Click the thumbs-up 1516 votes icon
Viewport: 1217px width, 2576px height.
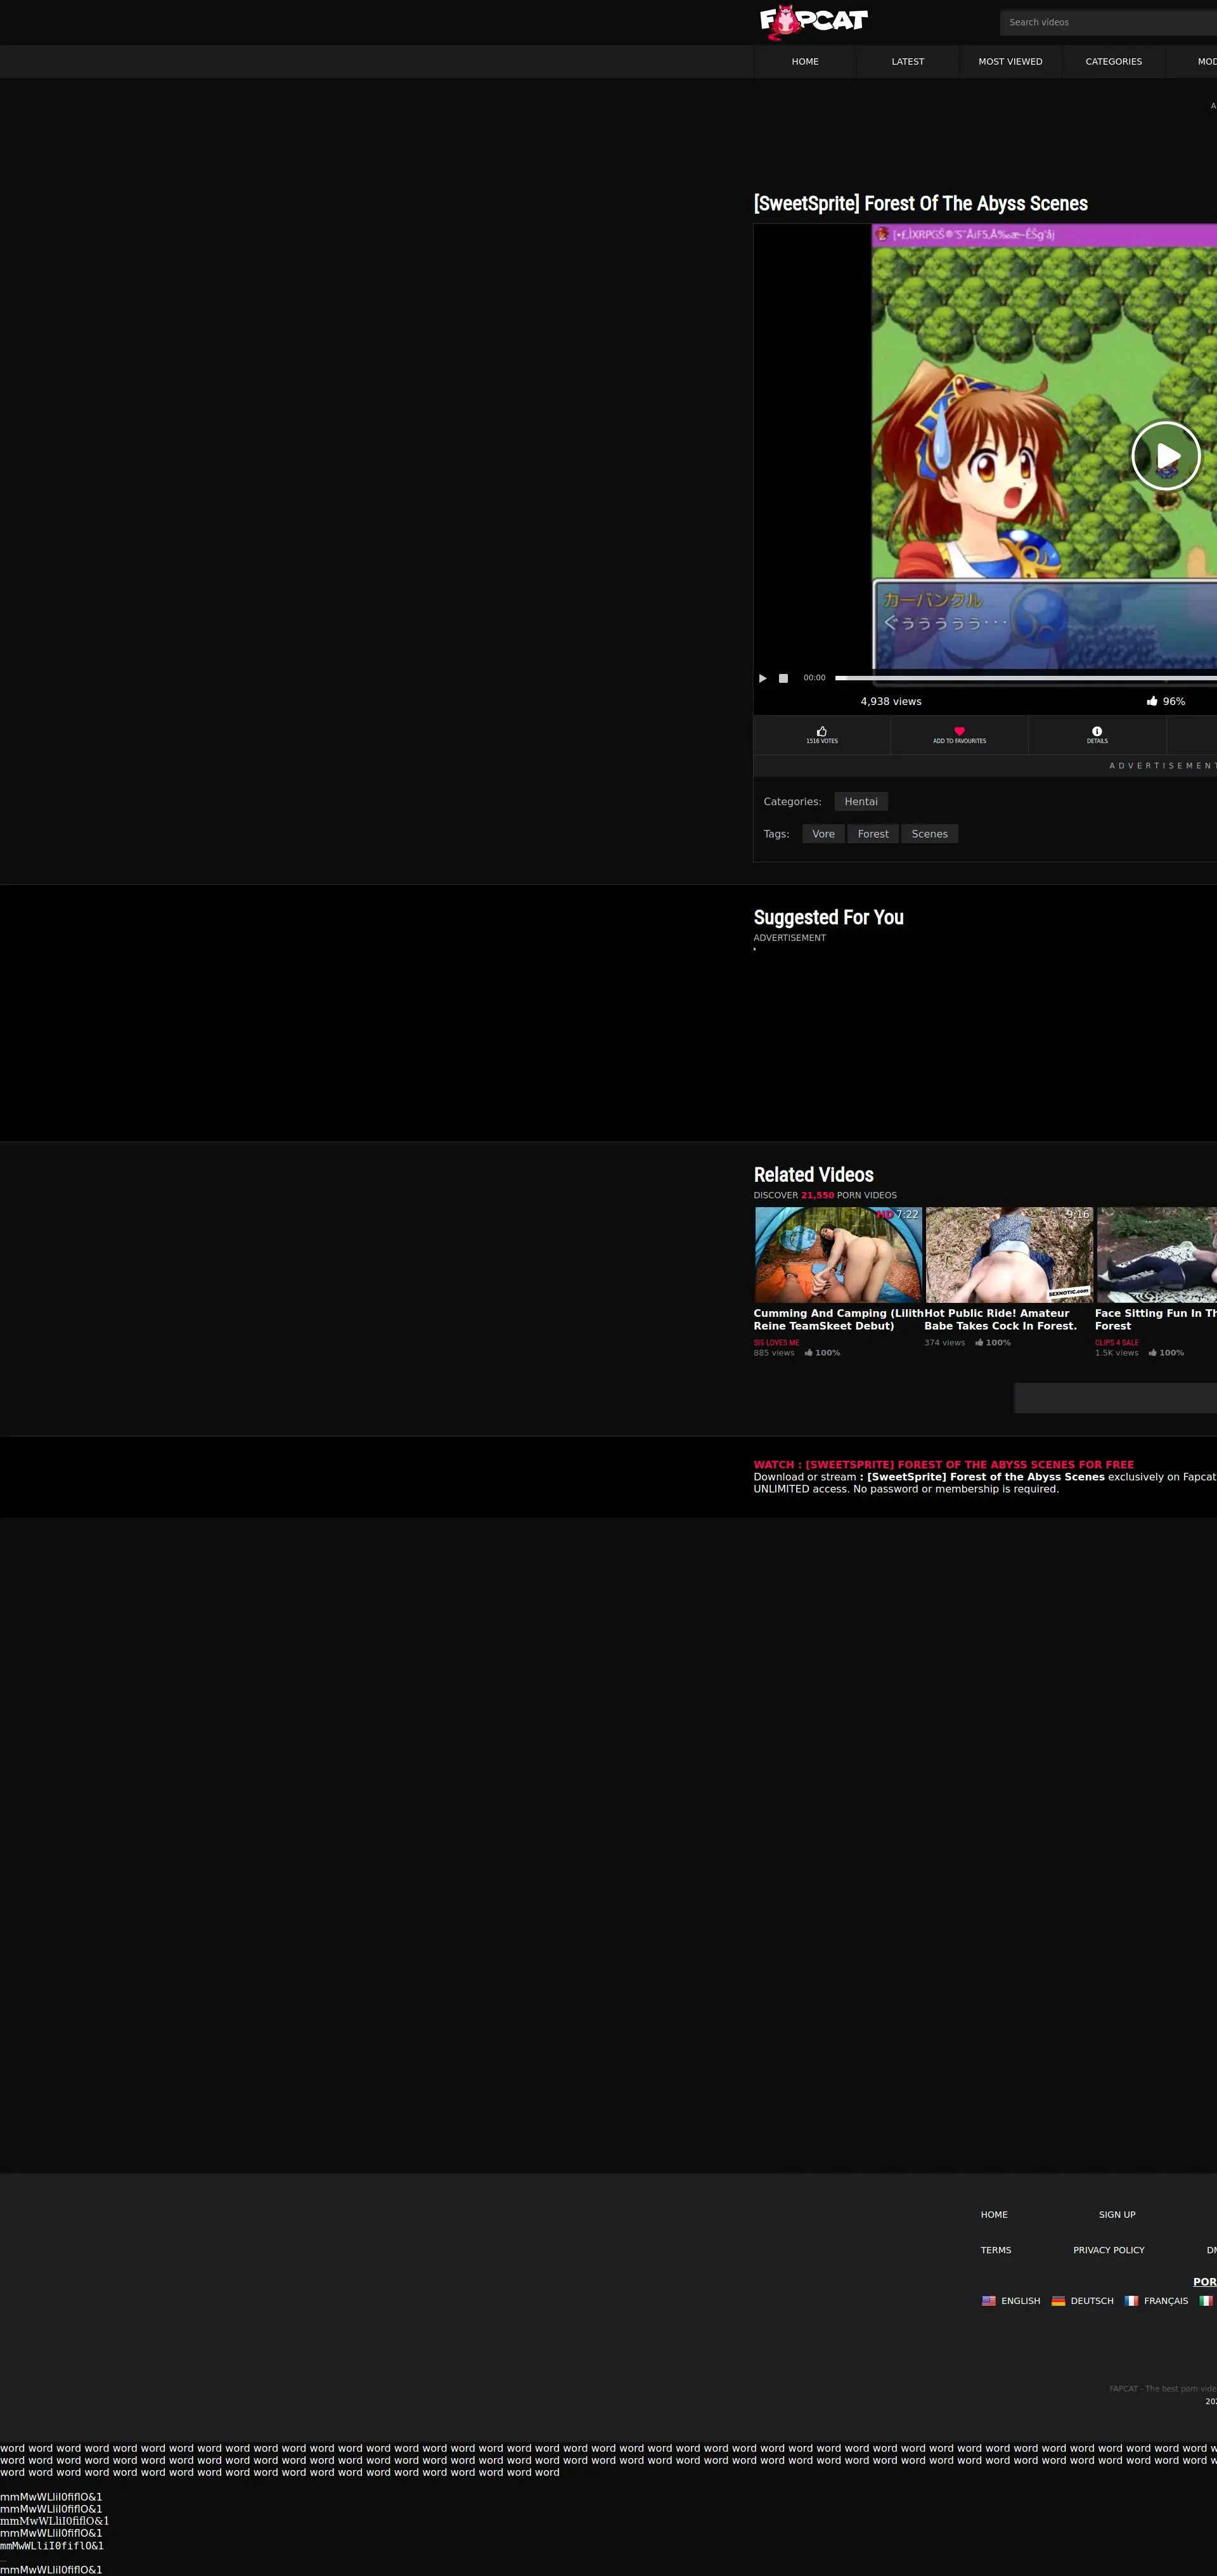pyautogui.click(x=821, y=731)
